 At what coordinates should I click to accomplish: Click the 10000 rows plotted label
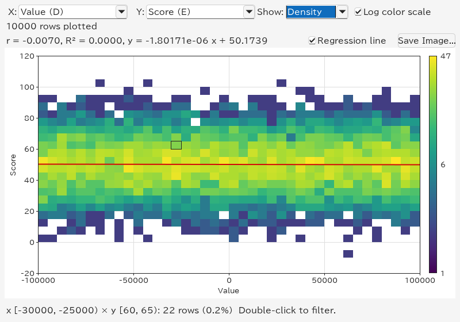pos(52,26)
